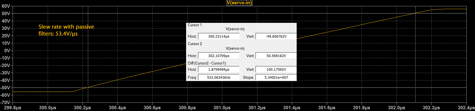Click the 302.0µs time axis label

point(397,108)
